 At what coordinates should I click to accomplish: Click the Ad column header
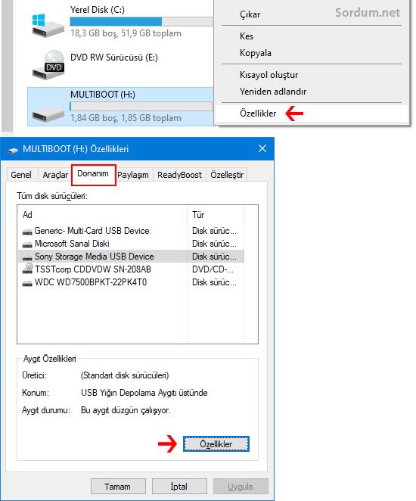click(103, 215)
